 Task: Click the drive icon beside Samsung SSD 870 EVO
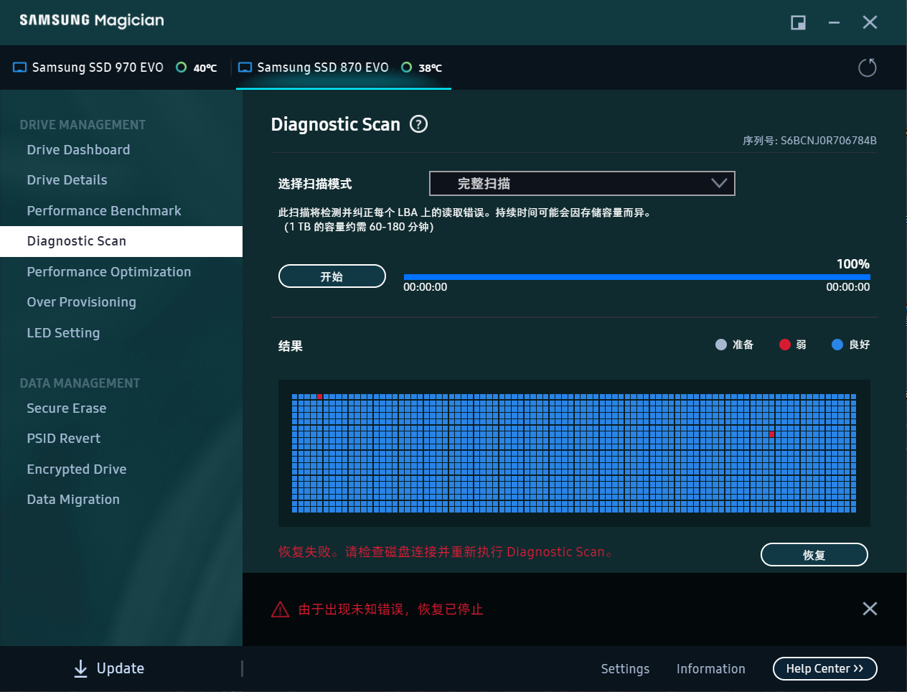245,67
